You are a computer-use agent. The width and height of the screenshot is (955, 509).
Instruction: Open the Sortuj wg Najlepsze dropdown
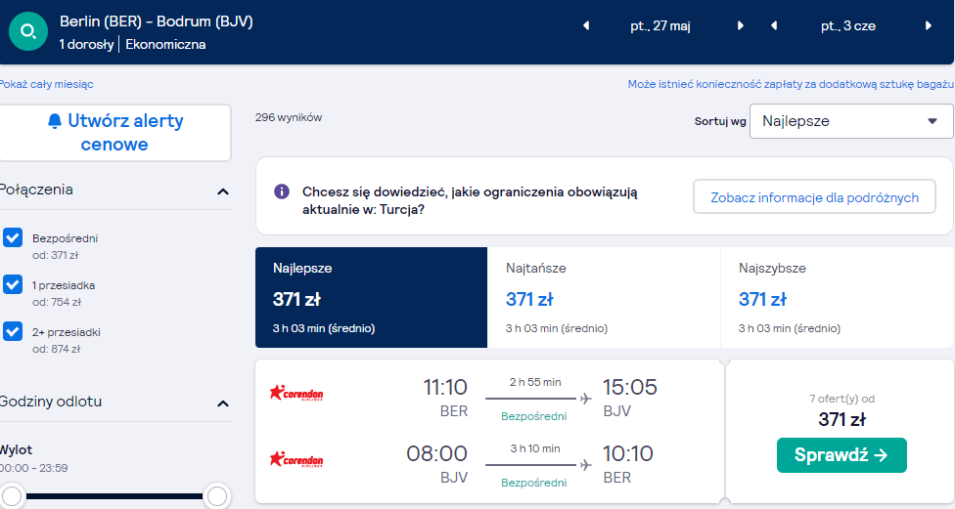click(x=851, y=121)
